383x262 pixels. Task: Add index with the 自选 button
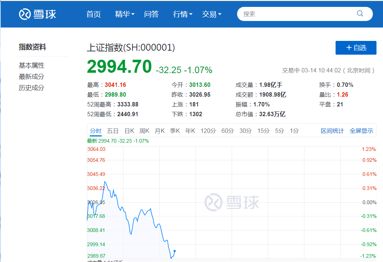356,48
